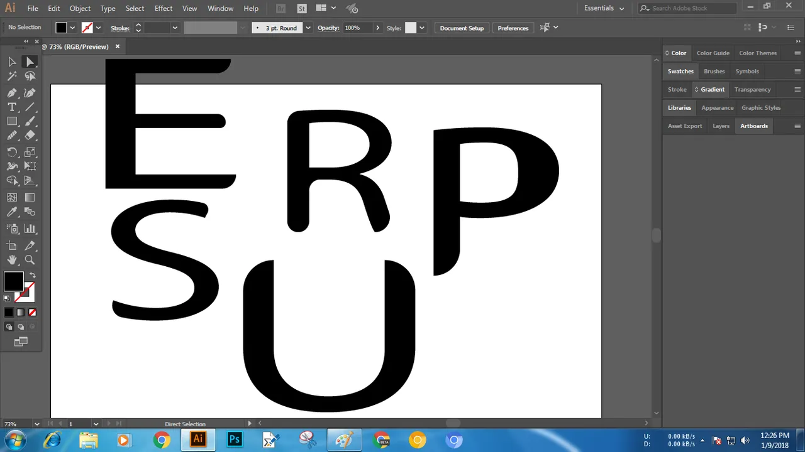Click the Opacity label link
Viewport: 805px width, 452px height.
(328, 28)
